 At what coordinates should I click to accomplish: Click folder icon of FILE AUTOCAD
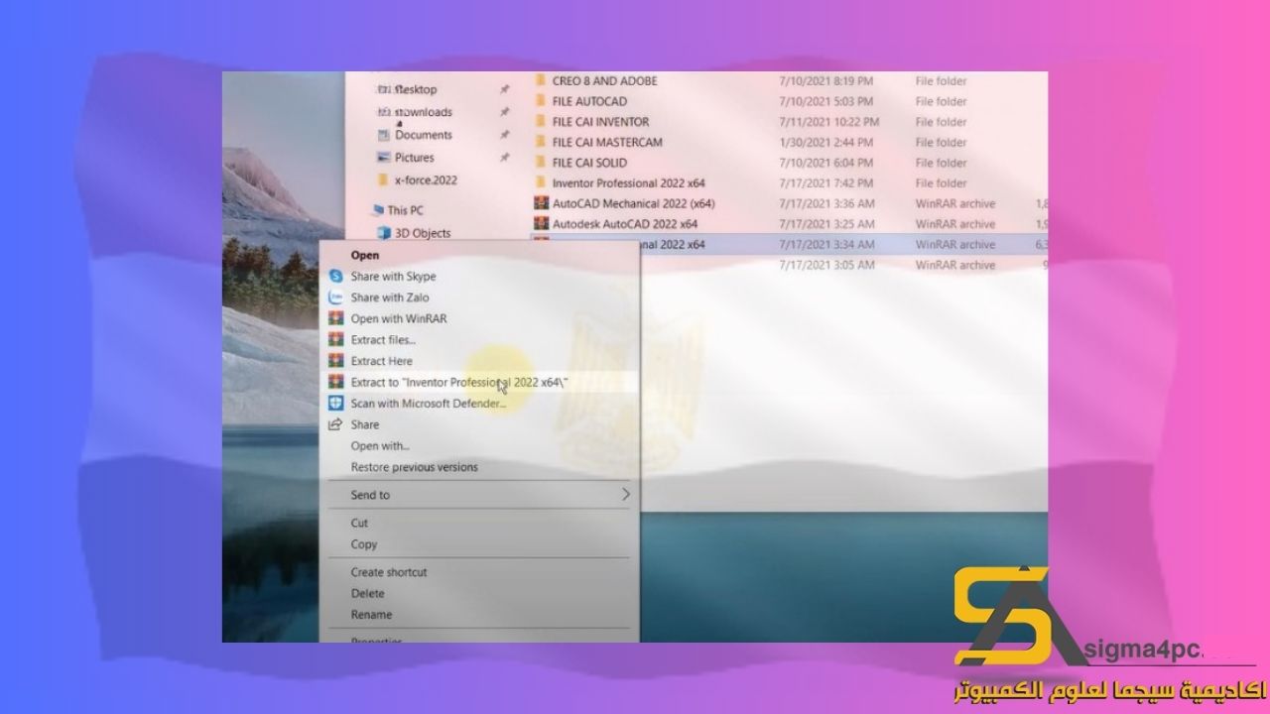point(541,101)
